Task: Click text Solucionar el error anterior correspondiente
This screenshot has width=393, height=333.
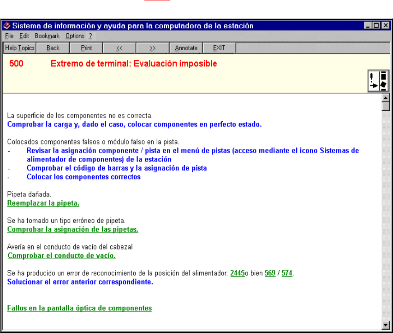Action: [80, 282]
